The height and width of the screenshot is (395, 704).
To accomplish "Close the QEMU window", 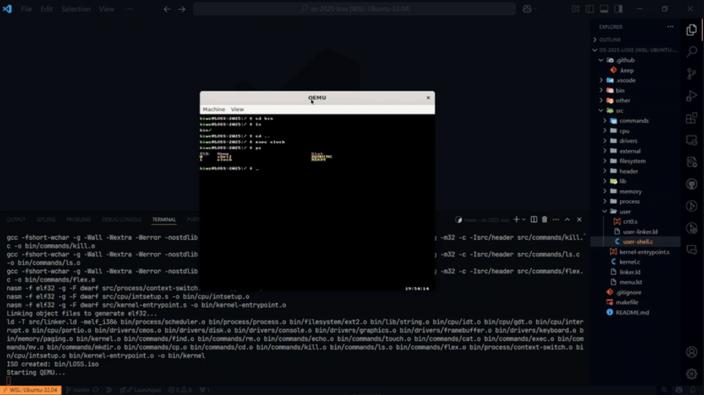I will (428, 97).
